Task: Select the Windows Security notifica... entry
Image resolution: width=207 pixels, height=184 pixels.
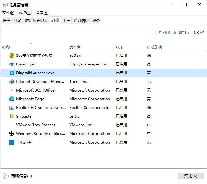Action: pos(41,134)
